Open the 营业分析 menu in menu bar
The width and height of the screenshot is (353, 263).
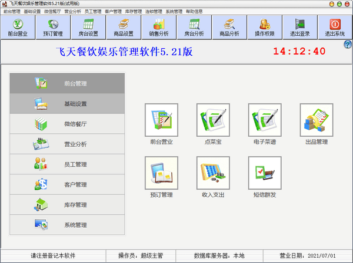tap(74, 11)
